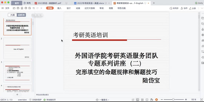The image size is (204, 102).
Task: Start slideshow with orange play icon
Action: click(157, 100)
